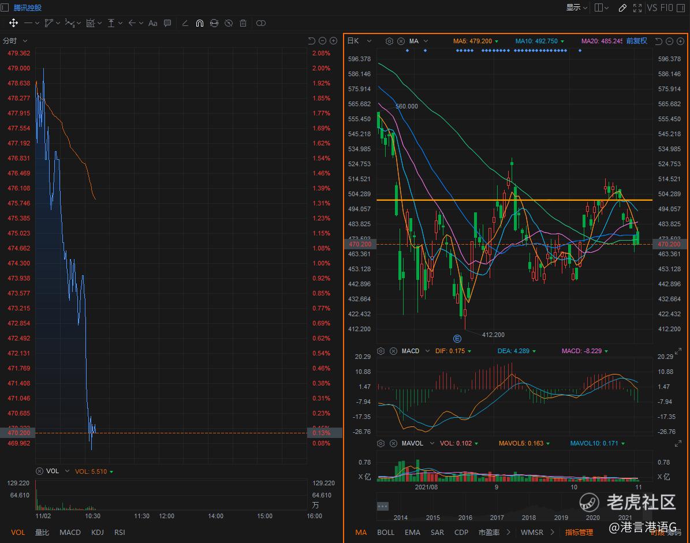Click the 前复权 adjustment link
The image size is (690, 543).
coord(636,41)
